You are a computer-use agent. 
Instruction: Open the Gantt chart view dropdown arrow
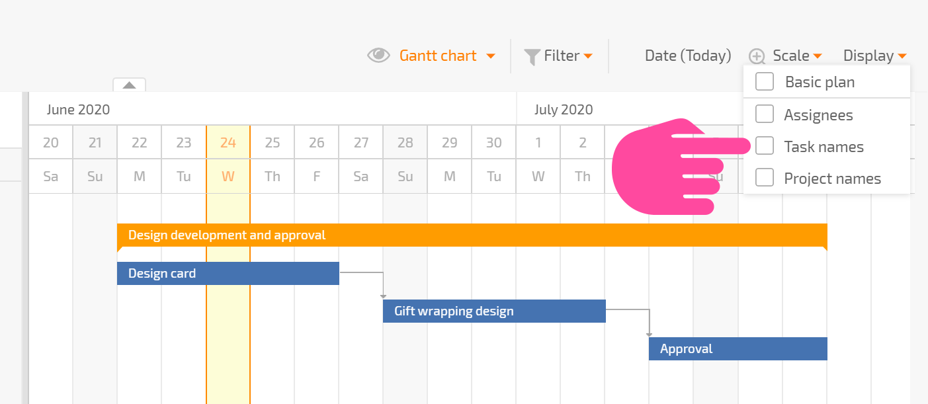click(x=491, y=57)
